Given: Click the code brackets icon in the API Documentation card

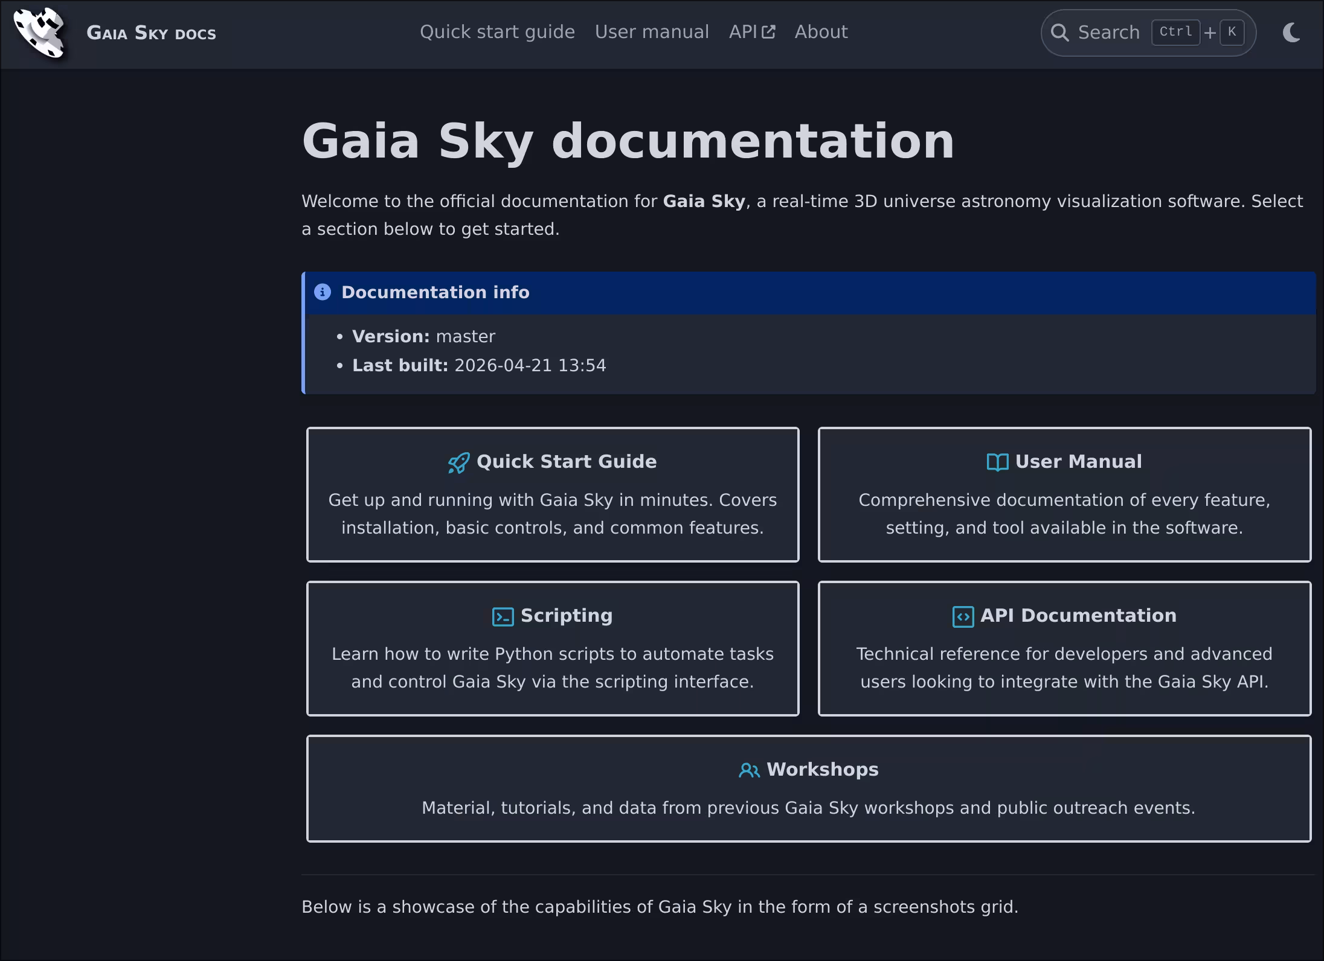Looking at the screenshot, I should (963, 617).
